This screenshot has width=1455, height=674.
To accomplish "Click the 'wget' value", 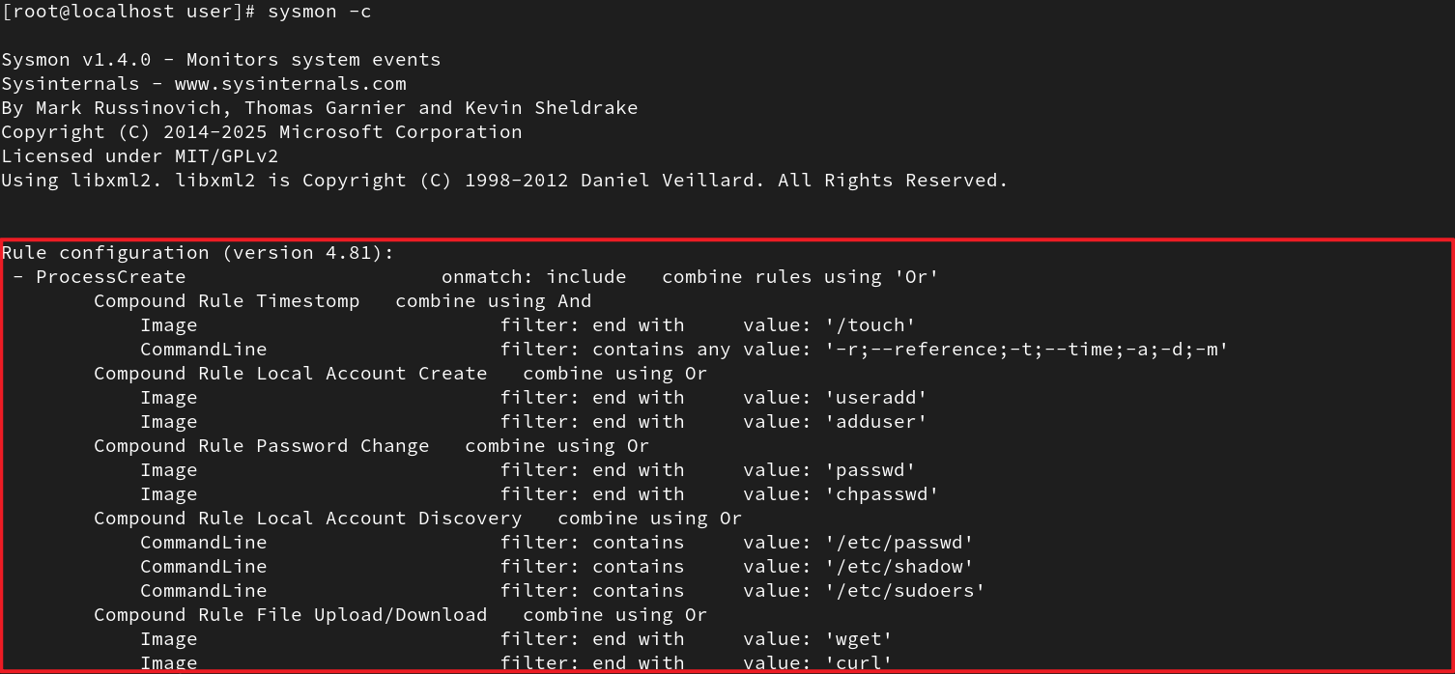I will coord(859,639).
